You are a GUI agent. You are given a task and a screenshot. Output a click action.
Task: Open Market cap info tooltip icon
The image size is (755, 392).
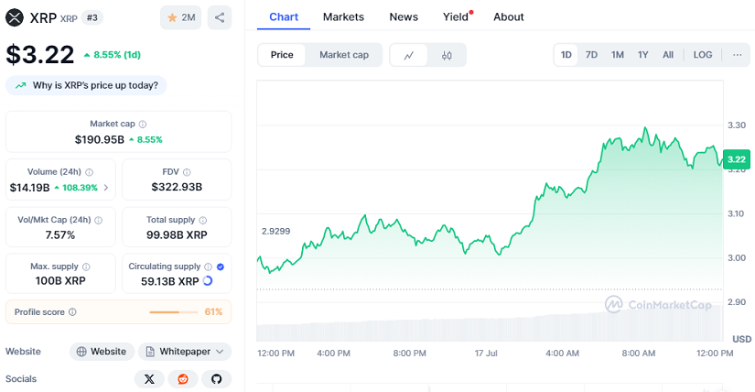[x=143, y=125]
